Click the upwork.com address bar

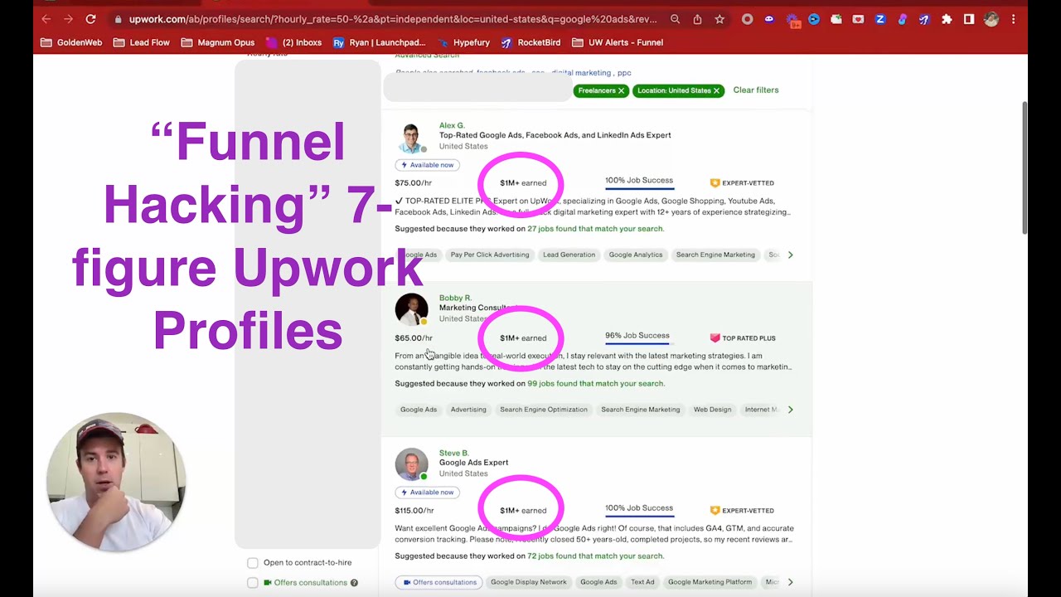click(x=394, y=19)
